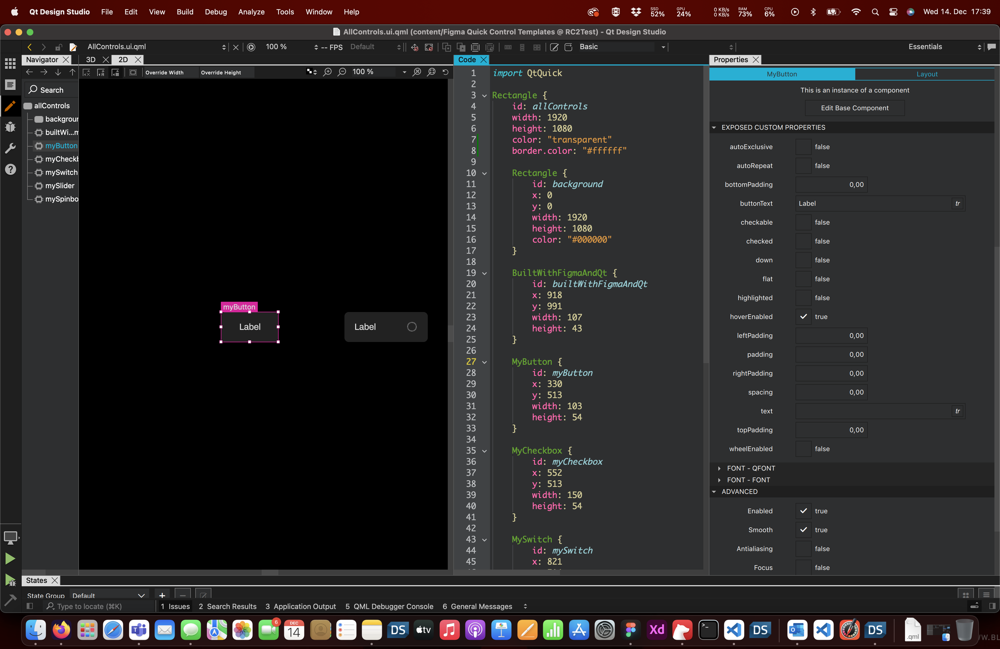
Task: Click the edit annotation pencil-square icon
Action: [554, 47]
